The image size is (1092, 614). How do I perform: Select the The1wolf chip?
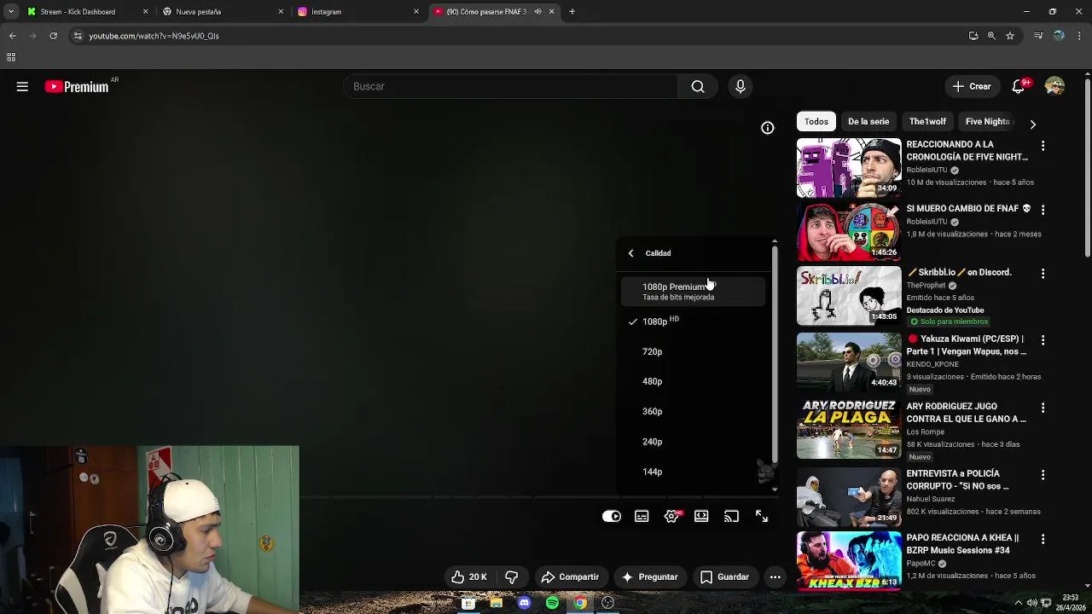(927, 121)
